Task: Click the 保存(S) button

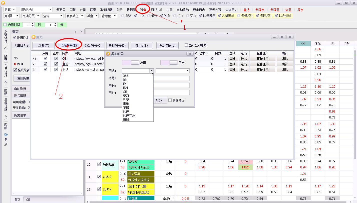Action: [x=142, y=45]
